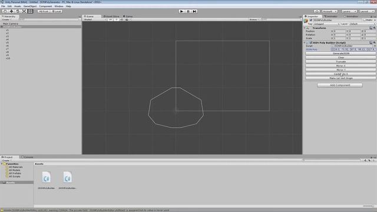Viewport: 377px width, 212px height.
Task: Open the Window menu
Action: click(x=59, y=6)
